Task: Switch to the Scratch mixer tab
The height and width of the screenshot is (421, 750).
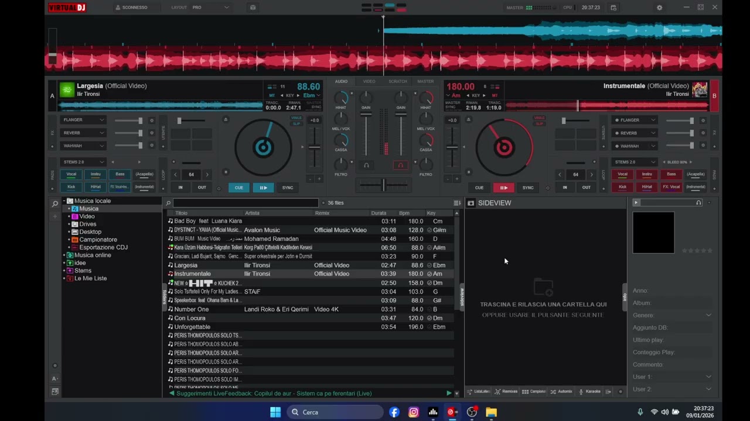Action: pyautogui.click(x=397, y=81)
